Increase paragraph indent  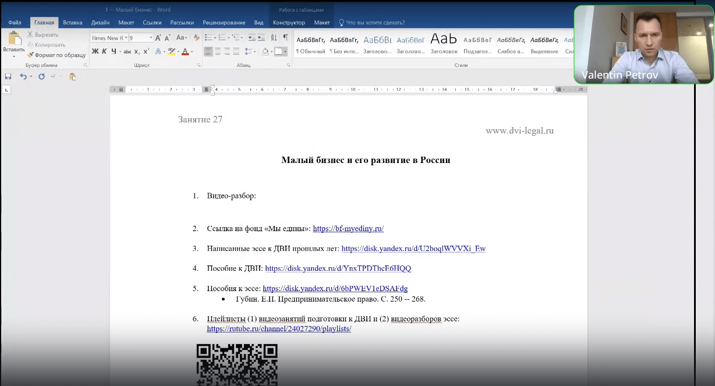[x=261, y=38]
